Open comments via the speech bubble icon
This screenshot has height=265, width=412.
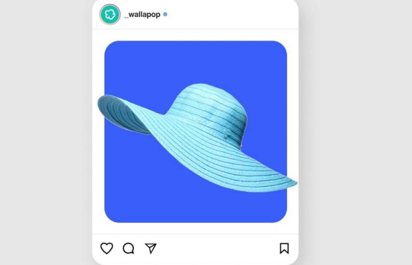[x=129, y=248]
